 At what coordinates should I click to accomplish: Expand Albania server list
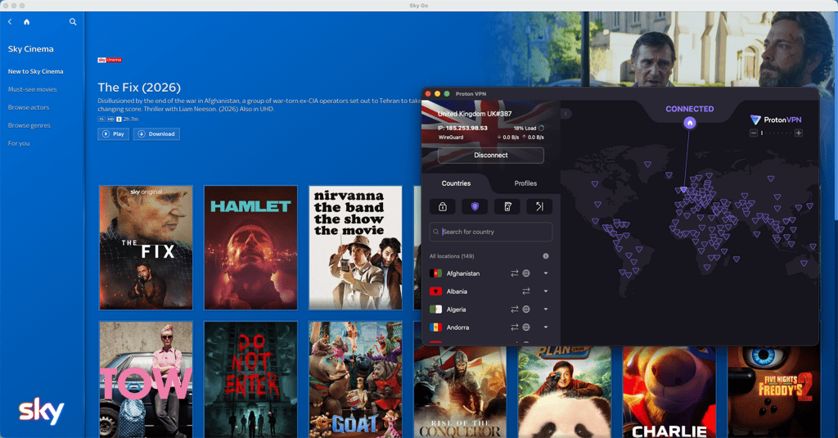pos(546,291)
